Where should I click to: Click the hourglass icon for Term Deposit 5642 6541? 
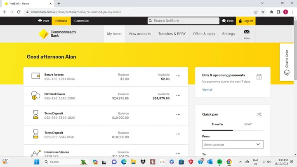[x=35, y=134]
